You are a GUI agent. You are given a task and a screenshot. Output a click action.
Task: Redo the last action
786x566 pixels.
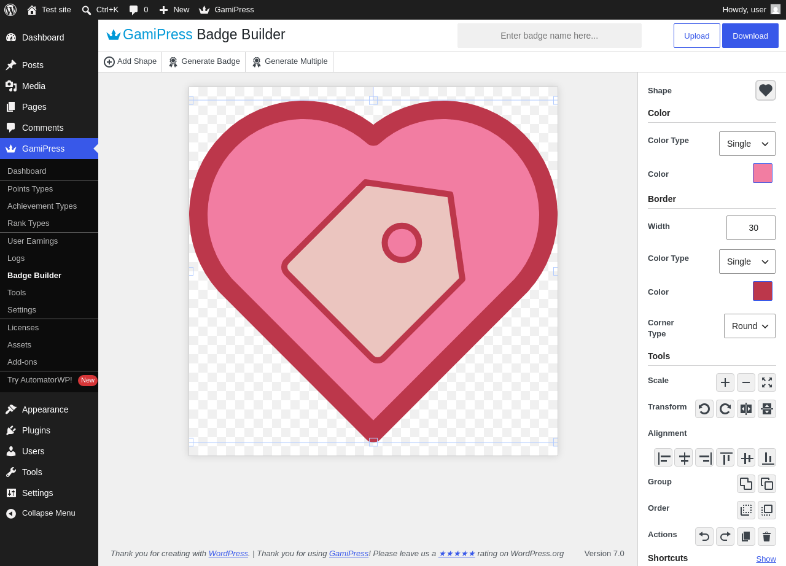point(725,537)
